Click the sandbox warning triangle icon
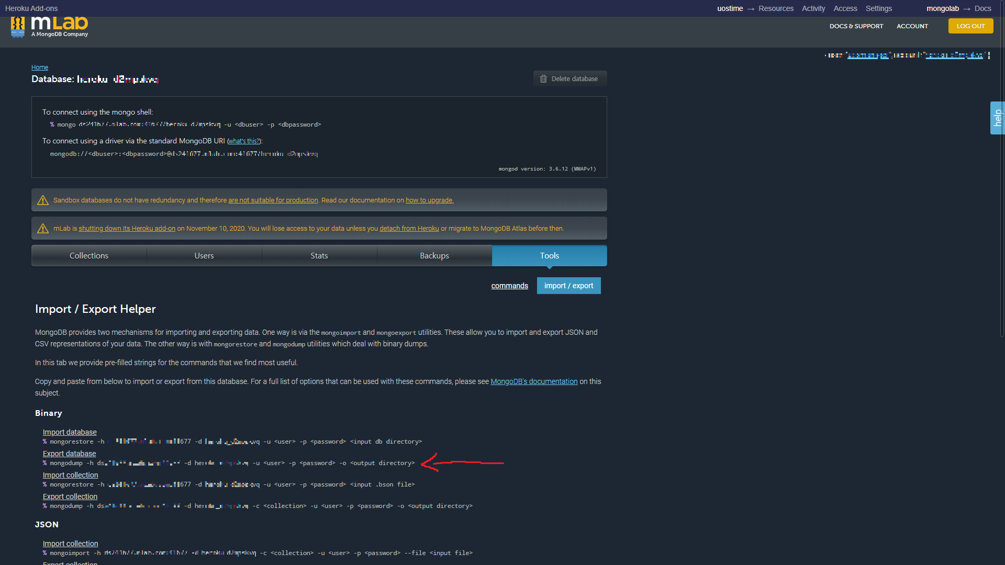The width and height of the screenshot is (1005, 565). coord(43,200)
